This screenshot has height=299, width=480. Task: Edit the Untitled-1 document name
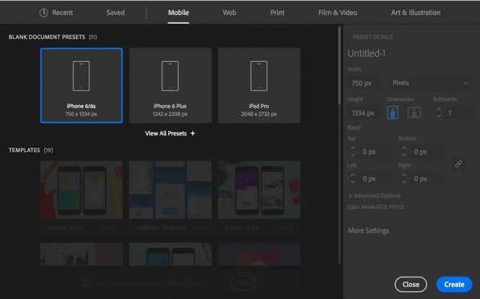[367, 53]
